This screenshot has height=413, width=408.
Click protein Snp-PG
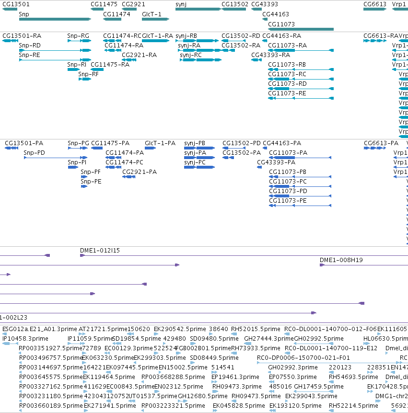[78, 148]
